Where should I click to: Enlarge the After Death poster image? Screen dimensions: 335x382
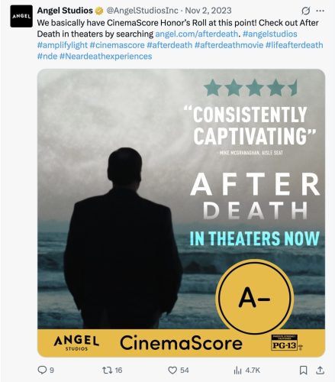pyautogui.click(x=181, y=213)
